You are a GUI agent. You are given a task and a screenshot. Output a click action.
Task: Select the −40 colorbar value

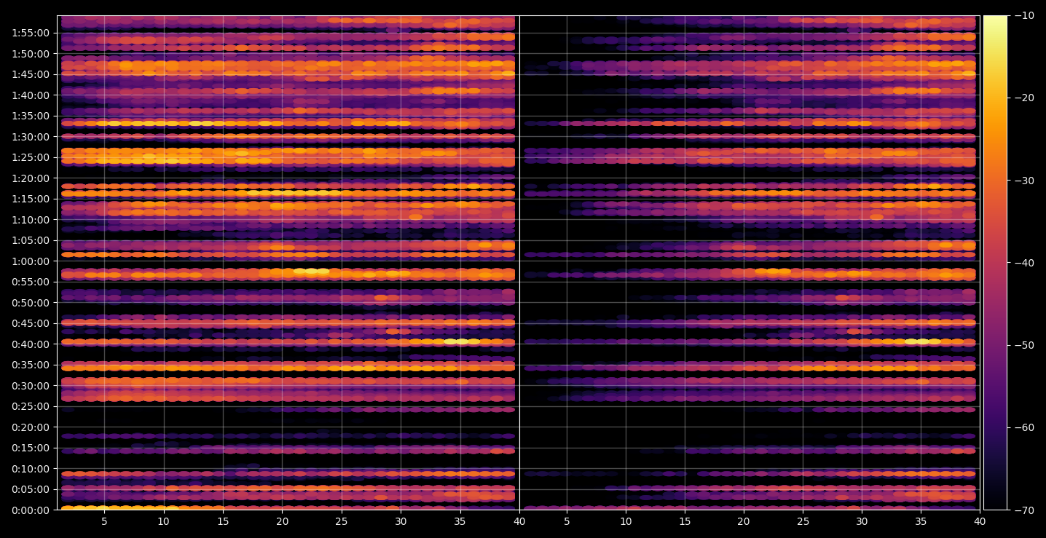point(1023,262)
